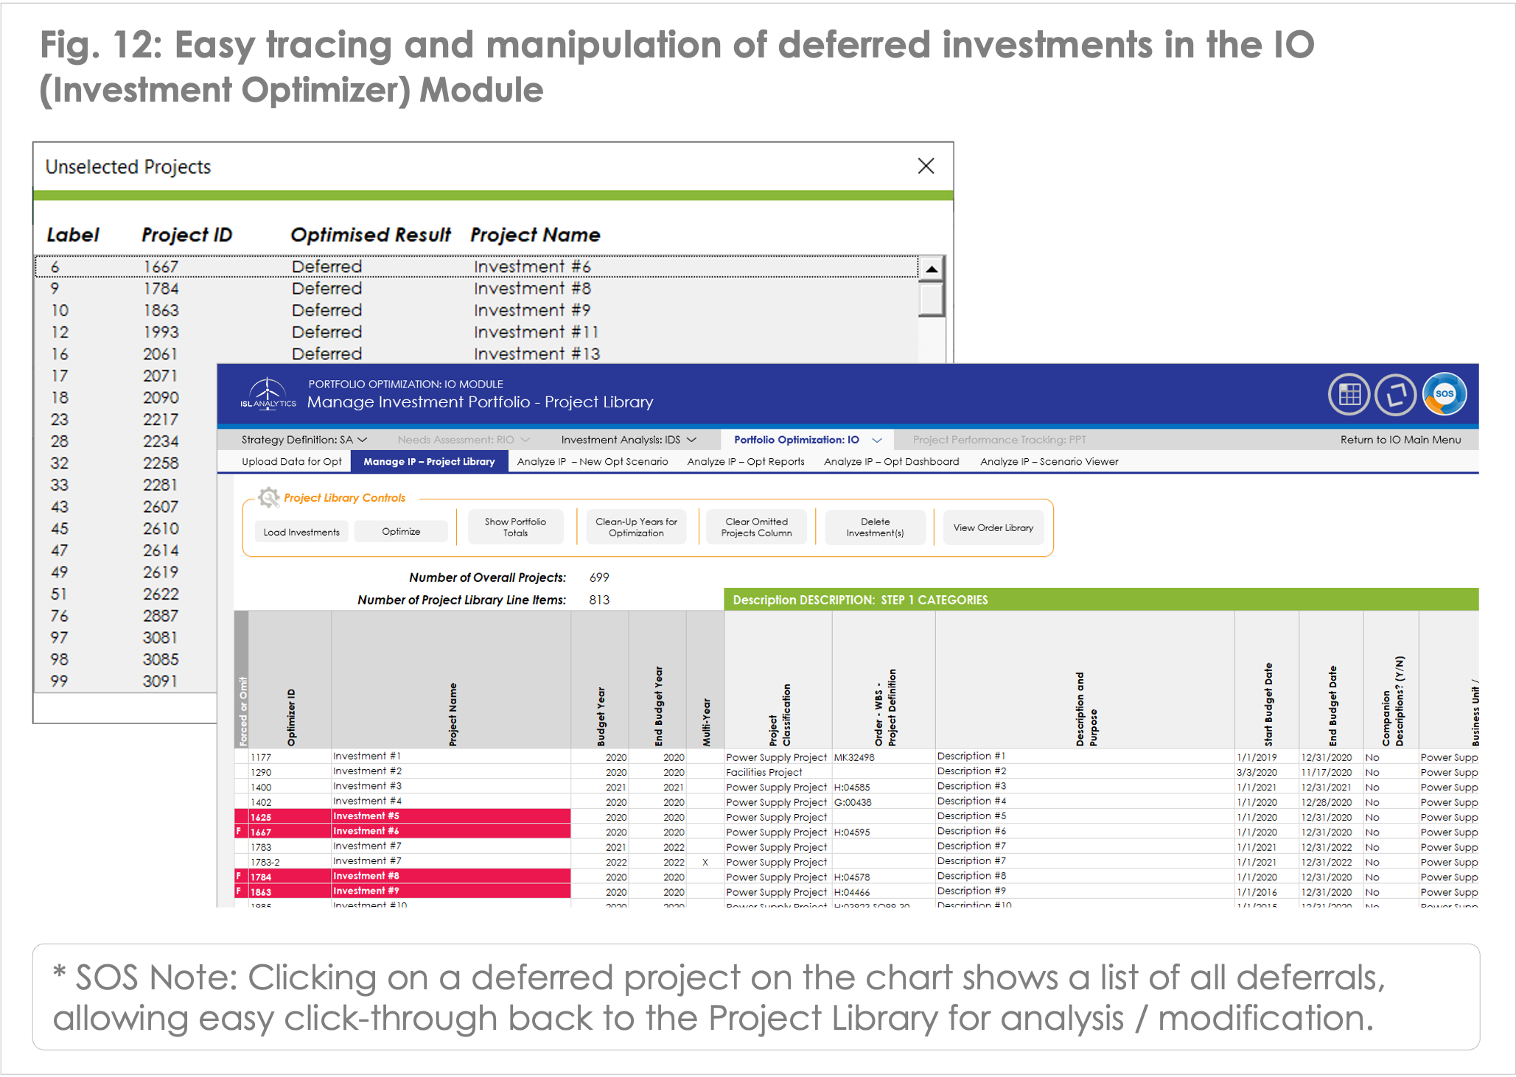Click the project list scrollbar thumb
The width and height of the screenshot is (1516, 1077).
932,300
